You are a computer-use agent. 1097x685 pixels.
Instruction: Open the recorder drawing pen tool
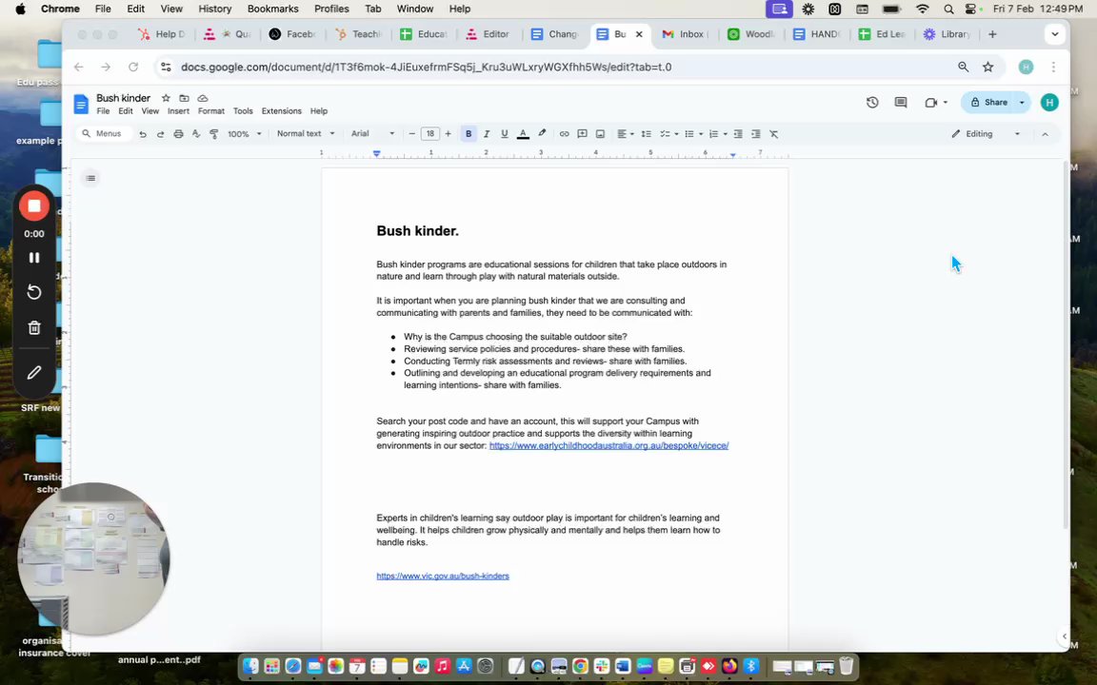coord(33,373)
